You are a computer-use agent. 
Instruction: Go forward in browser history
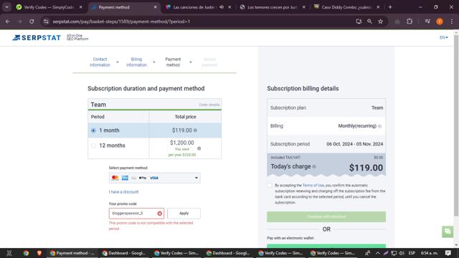pos(19,21)
